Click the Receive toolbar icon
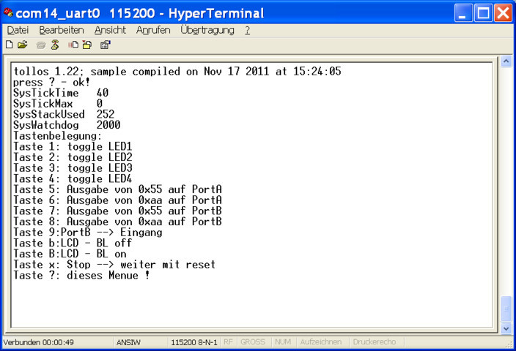The width and height of the screenshot is (516, 351). (x=87, y=45)
